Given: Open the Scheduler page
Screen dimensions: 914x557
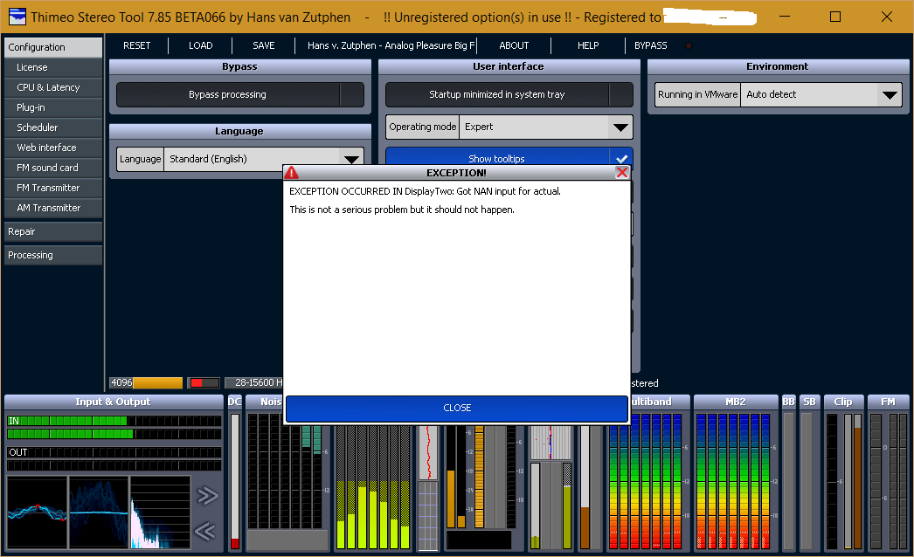Looking at the screenshot, I should coord(53,127).
